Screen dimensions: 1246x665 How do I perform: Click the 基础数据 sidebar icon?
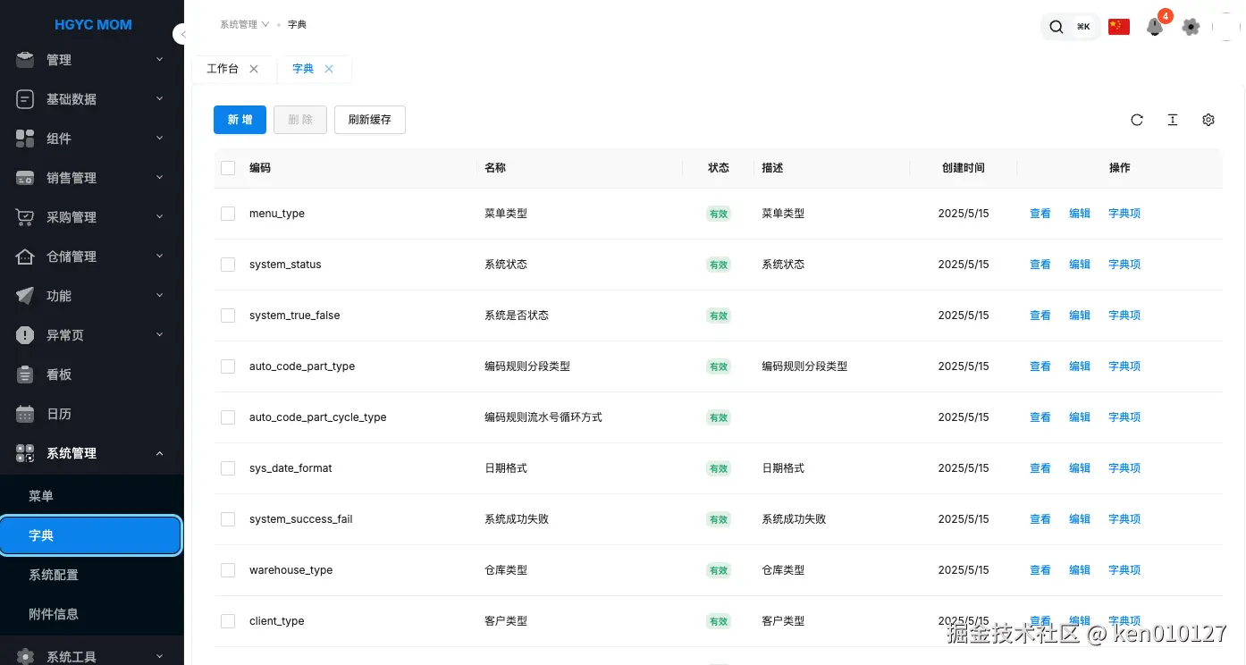pyautogui.click(x=25, y=98)
